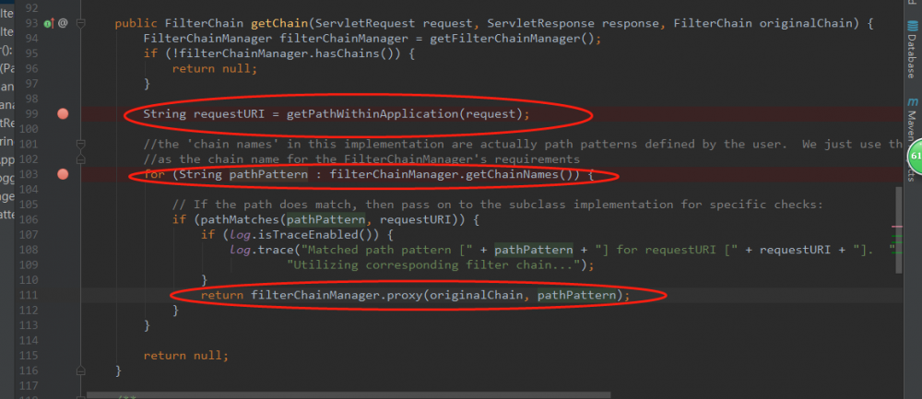This screenshot has width=922, height=399.
Task: Click the horizontal scrollbar at the editor bottom
Action: [x=349, y=395]
